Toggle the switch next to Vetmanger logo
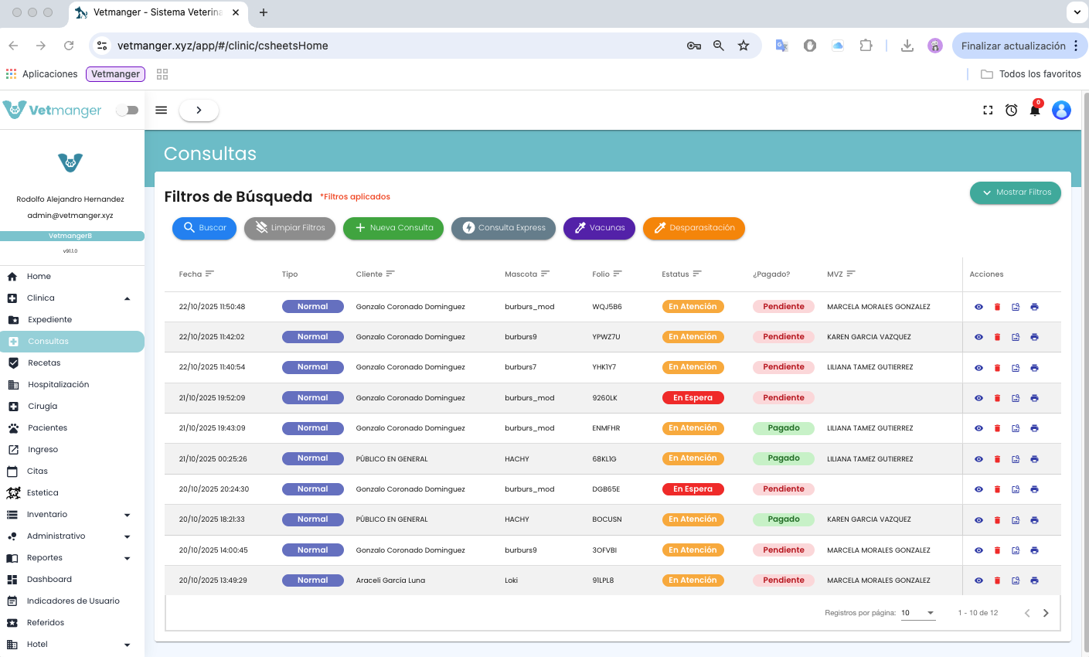 tap(127, 111)
